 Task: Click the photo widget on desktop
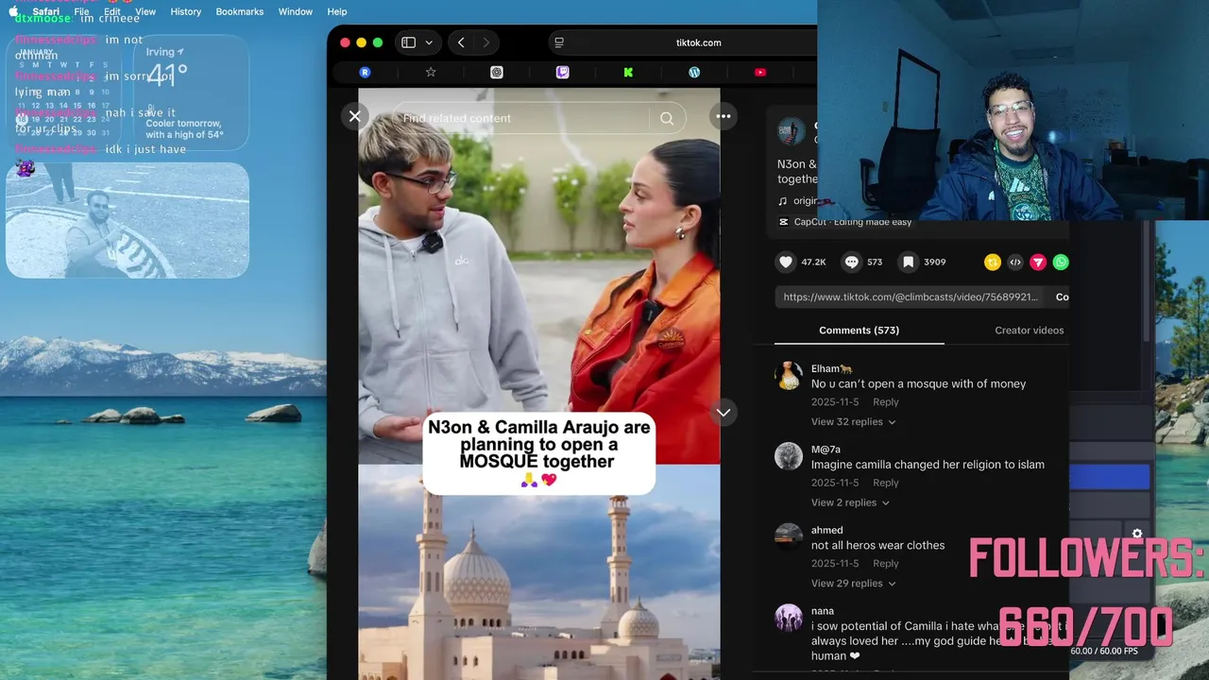pos(128,220)
